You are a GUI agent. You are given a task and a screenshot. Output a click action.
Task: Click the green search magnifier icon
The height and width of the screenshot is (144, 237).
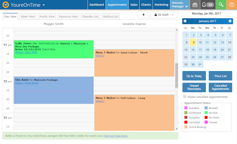coord(221,5)
